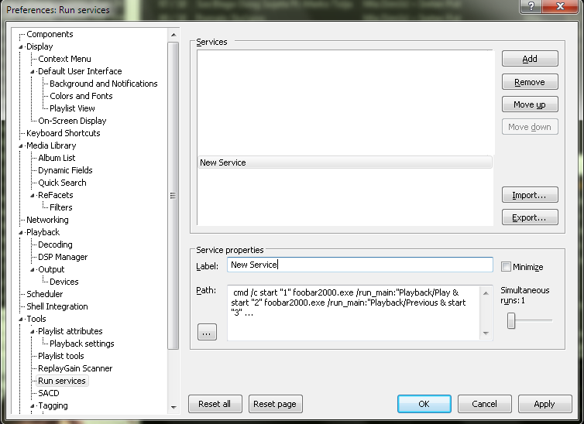
Task: Open SACD preferences page
Action: pos(49,393)
